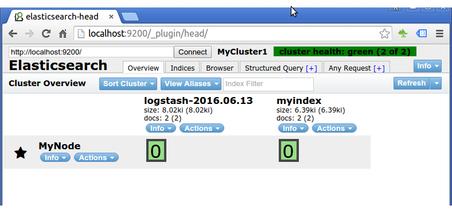Open the View Aliases dropdown
The height and width of the screenshot is (213, 452).
coord(191,84)
